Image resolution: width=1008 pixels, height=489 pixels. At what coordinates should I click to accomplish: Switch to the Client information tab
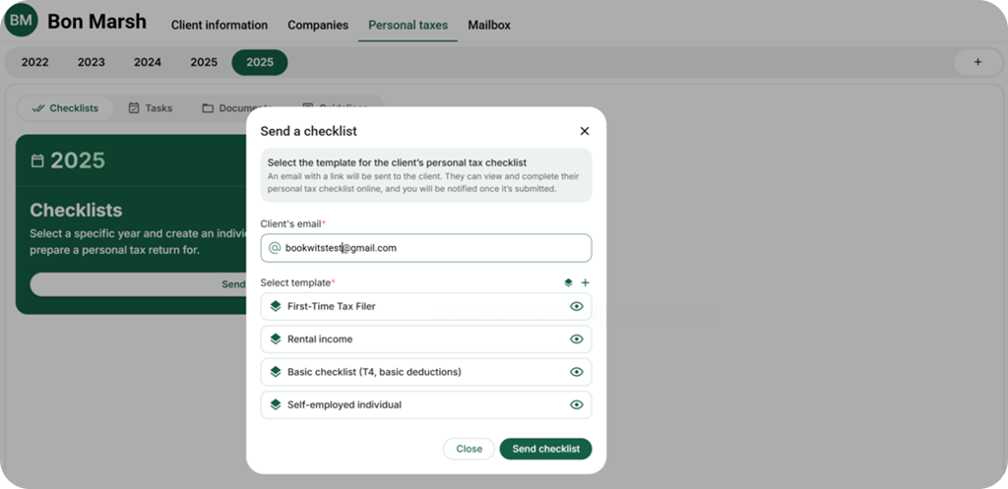[x=219, y=25]
